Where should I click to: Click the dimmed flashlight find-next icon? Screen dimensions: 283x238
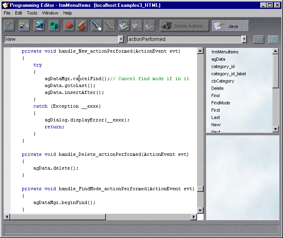(109, 25)
